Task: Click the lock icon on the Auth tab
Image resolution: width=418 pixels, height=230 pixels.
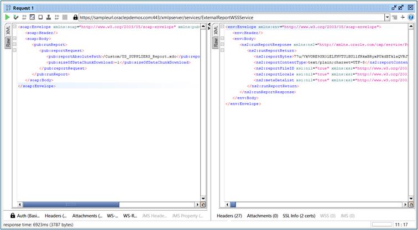Action: pyautogui.click(x=13, y=216)
